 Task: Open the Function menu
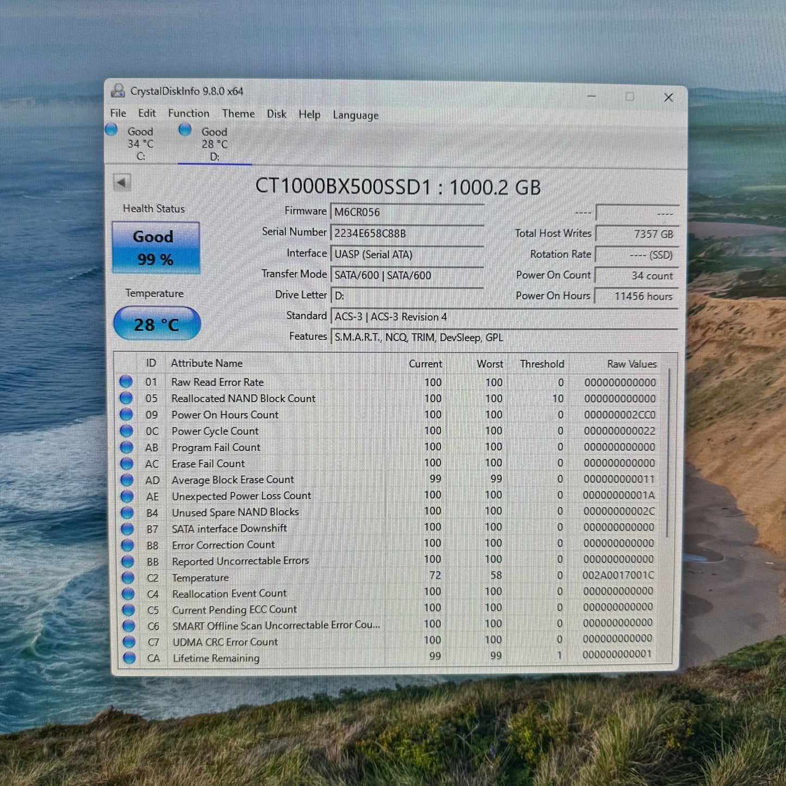[189, 113]
